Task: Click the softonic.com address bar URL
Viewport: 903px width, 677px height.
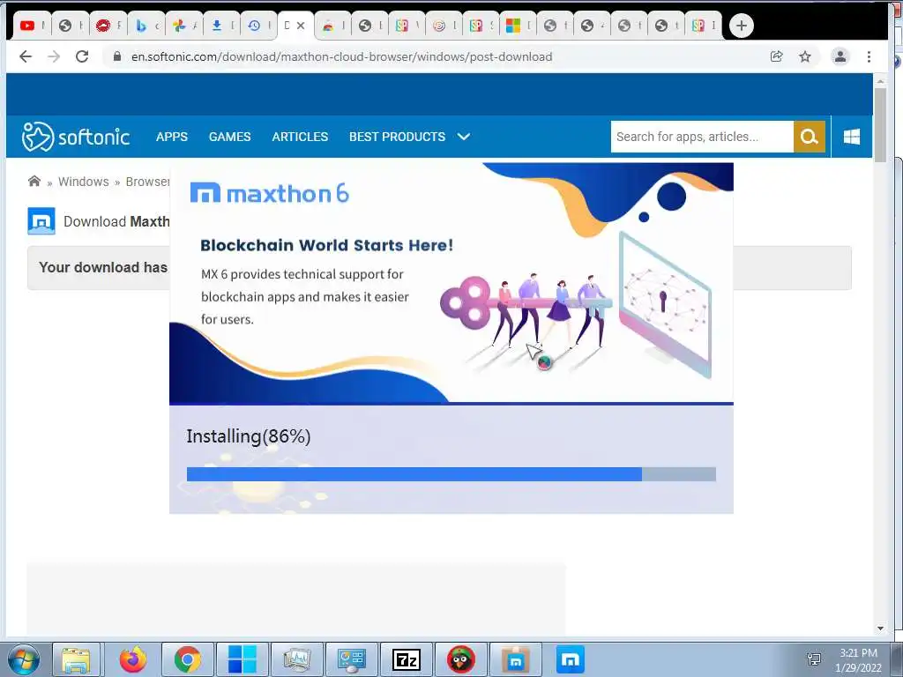Action: click(341, 56)
